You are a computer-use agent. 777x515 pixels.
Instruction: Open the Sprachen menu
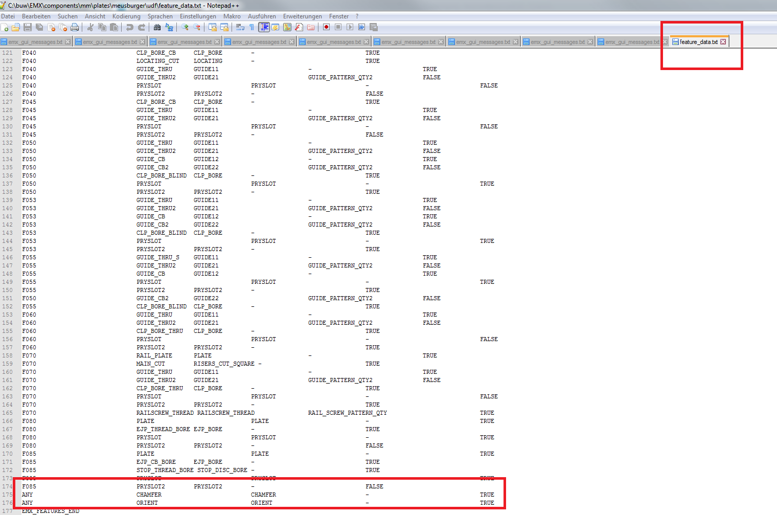click(160, 16)
